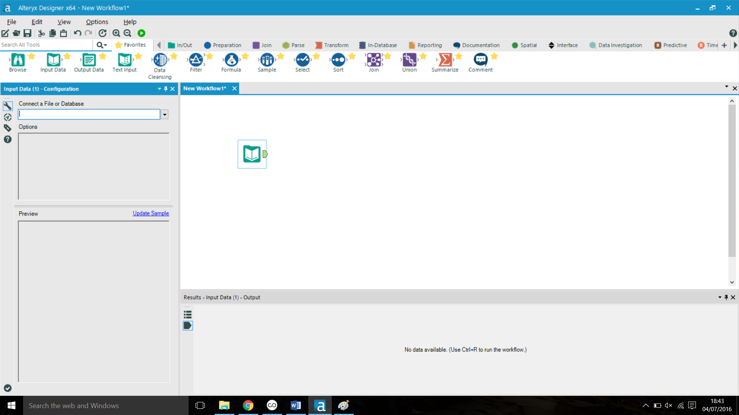Select the Comment tool icon
This screenshot has width=739, height=415.
[480, 60]
